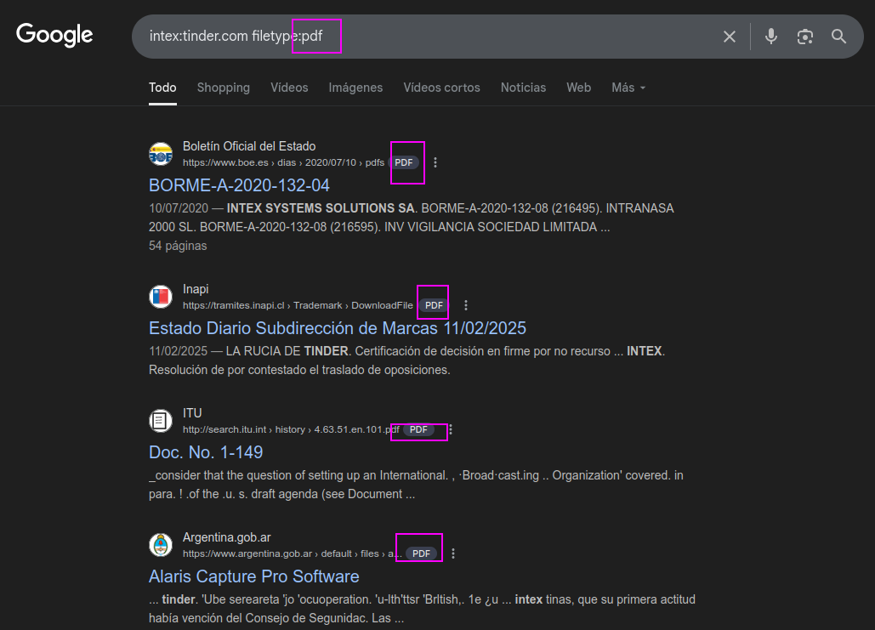Image resolution: width=875 pixels, height=630 pixels.
Task: Submit search with magnifying glass icon
Action: pos(838,37)
